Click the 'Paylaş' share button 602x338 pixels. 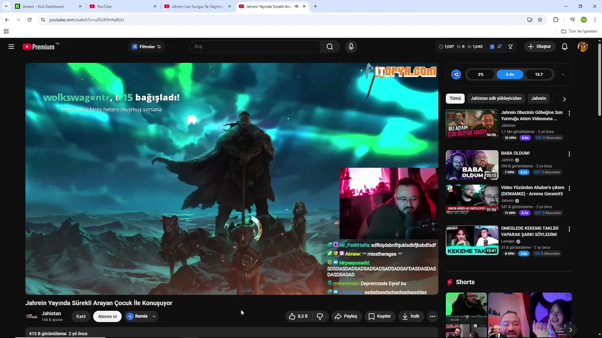346,316
